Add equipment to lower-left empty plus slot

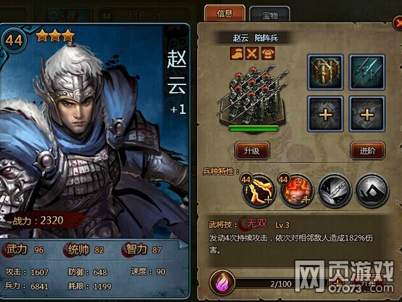325,114
